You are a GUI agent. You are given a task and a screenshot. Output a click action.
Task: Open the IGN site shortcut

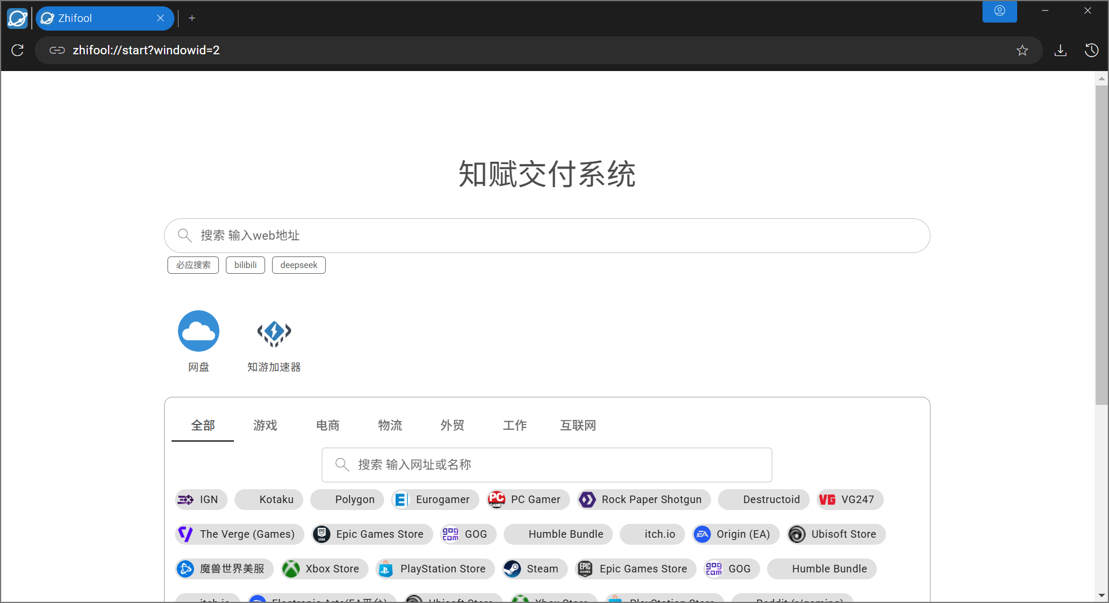click(x=201, y=500)
